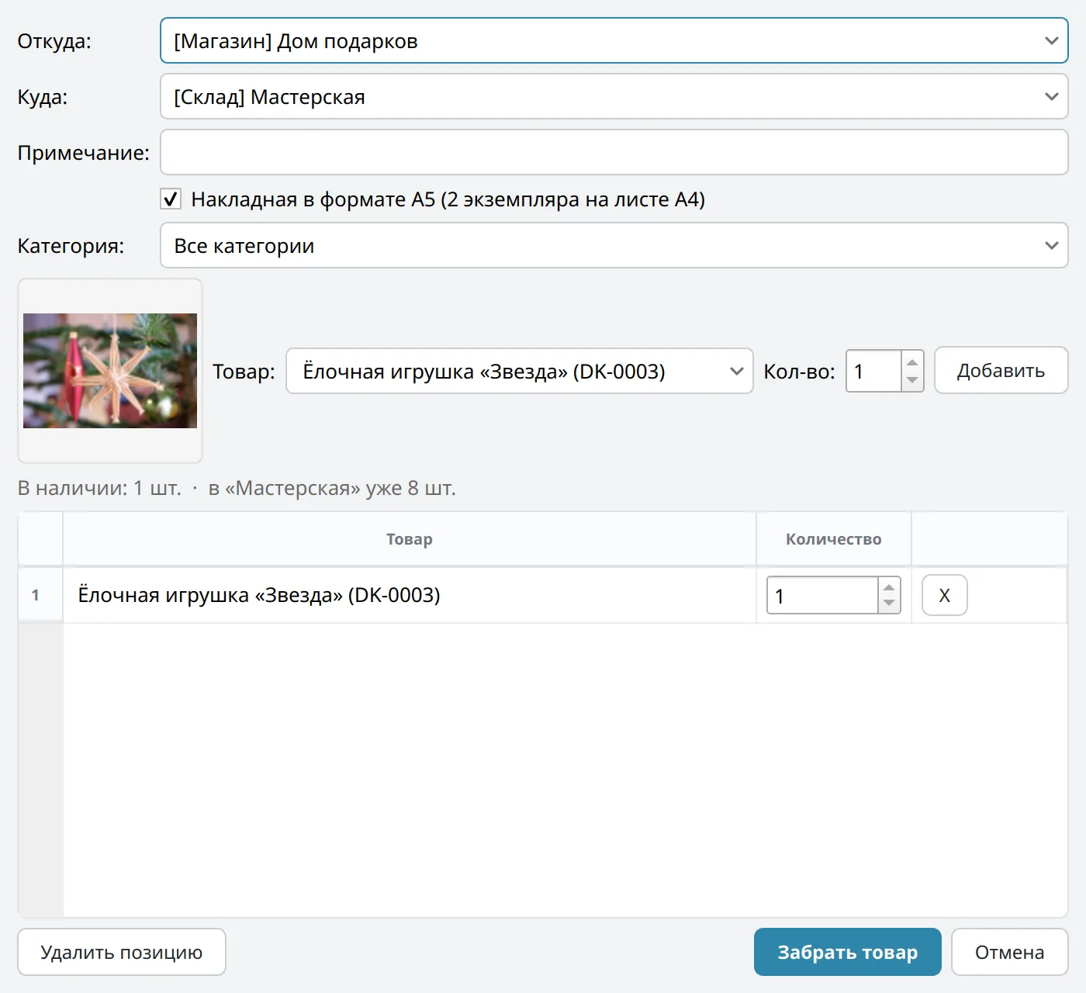Decrease «Кол-во» with the down arrow
The width and height of the screenshot is (1086, 993).
pos(912,380)
